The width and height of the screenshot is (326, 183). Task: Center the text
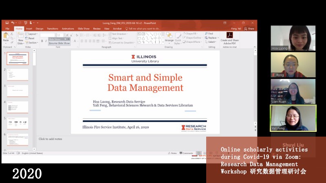point(86,41)
